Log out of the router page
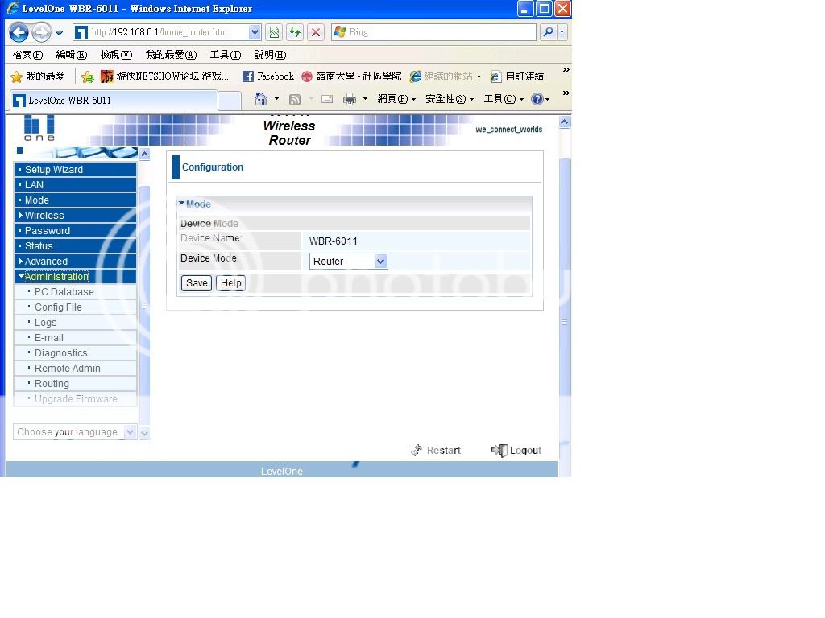 click(516, 451)
